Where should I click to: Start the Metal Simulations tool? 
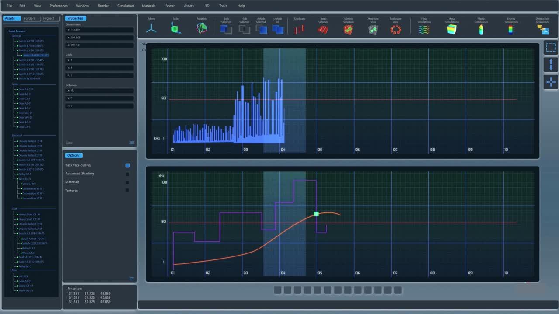point(452,29)
